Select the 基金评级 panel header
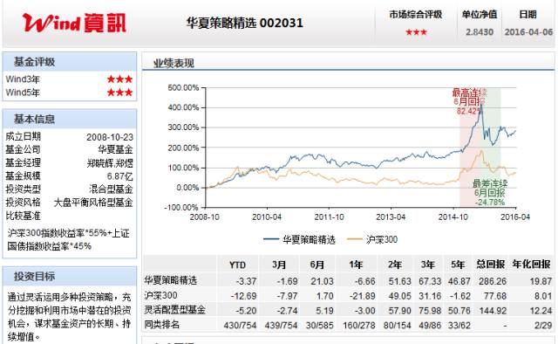The image size is (558, 344). (x=70, y=62)
